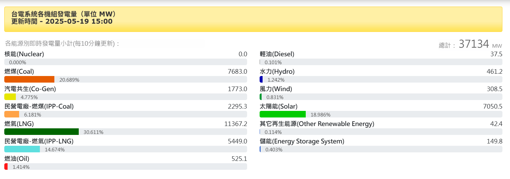This screenshot has width=510, height=179.
Task: Click the dark blue Hydro bar
Action: point(261,79)
